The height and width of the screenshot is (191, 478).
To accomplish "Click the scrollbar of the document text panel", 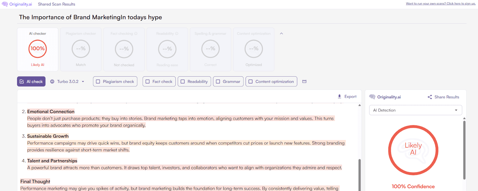I will [359, 175].
